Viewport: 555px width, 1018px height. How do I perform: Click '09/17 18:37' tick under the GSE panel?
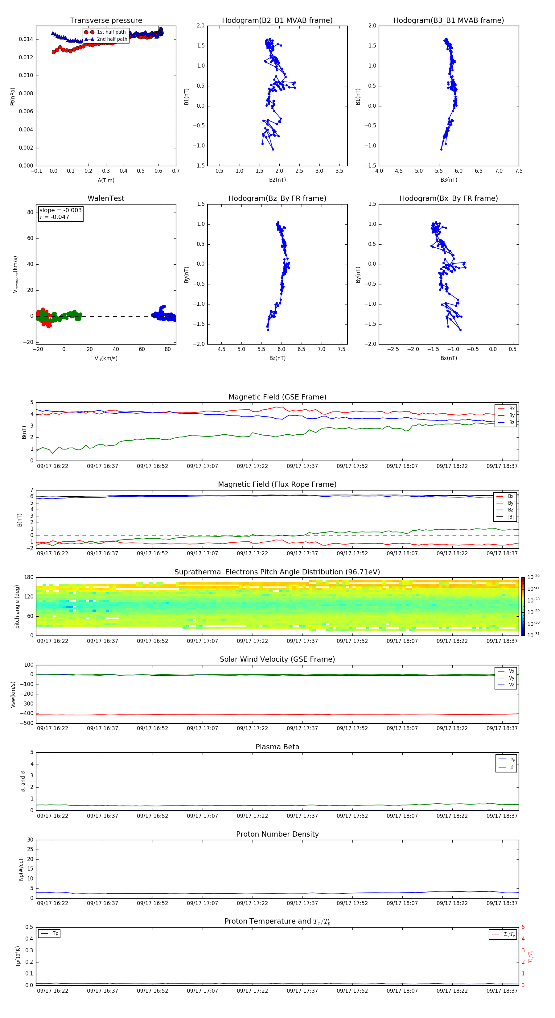click(502, 466)
